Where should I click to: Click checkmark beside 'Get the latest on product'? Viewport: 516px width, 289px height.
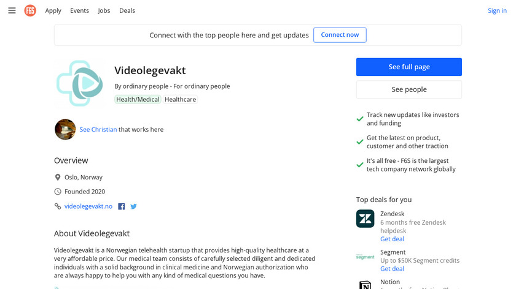[x=360, y=141]
